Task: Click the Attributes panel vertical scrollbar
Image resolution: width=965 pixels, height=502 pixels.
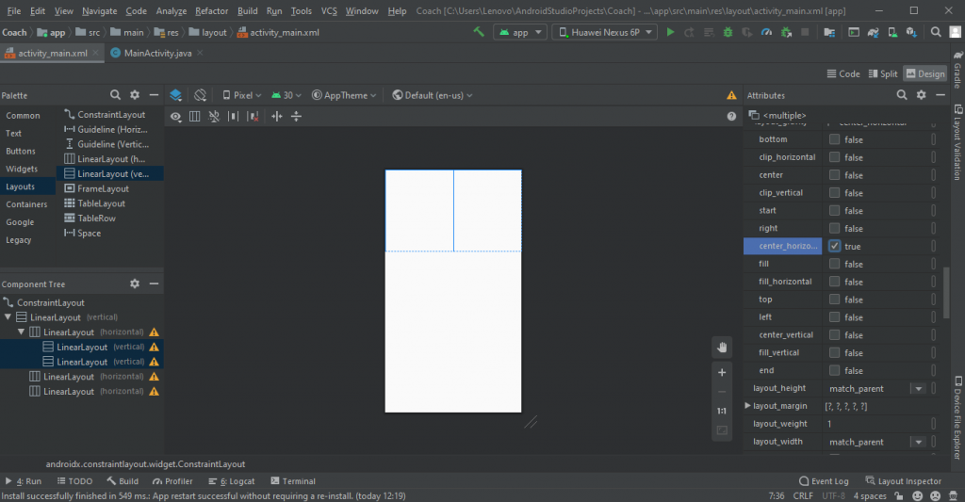Action: point(945,292)
